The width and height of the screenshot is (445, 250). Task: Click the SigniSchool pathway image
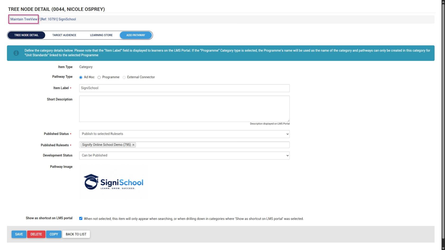[113, 182]
